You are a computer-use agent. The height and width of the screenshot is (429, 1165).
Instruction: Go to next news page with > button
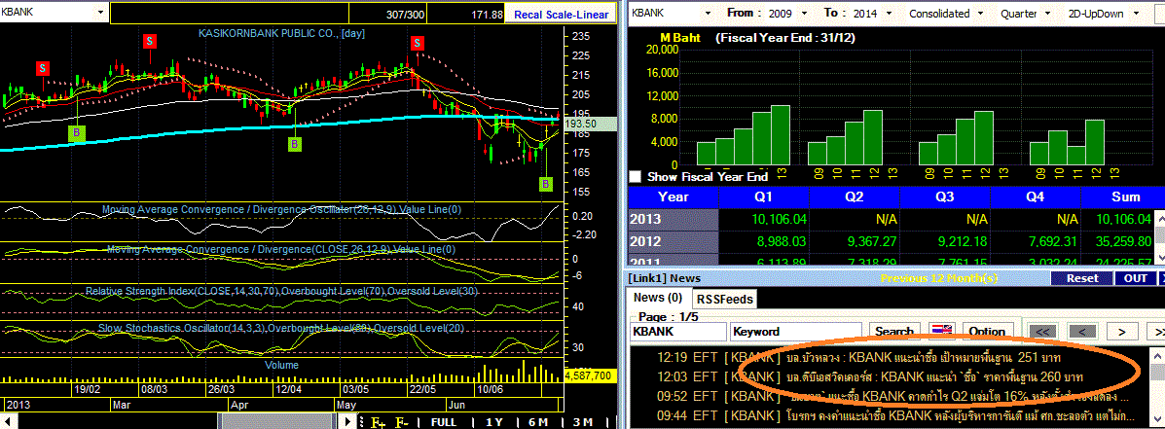[1122, 331]
